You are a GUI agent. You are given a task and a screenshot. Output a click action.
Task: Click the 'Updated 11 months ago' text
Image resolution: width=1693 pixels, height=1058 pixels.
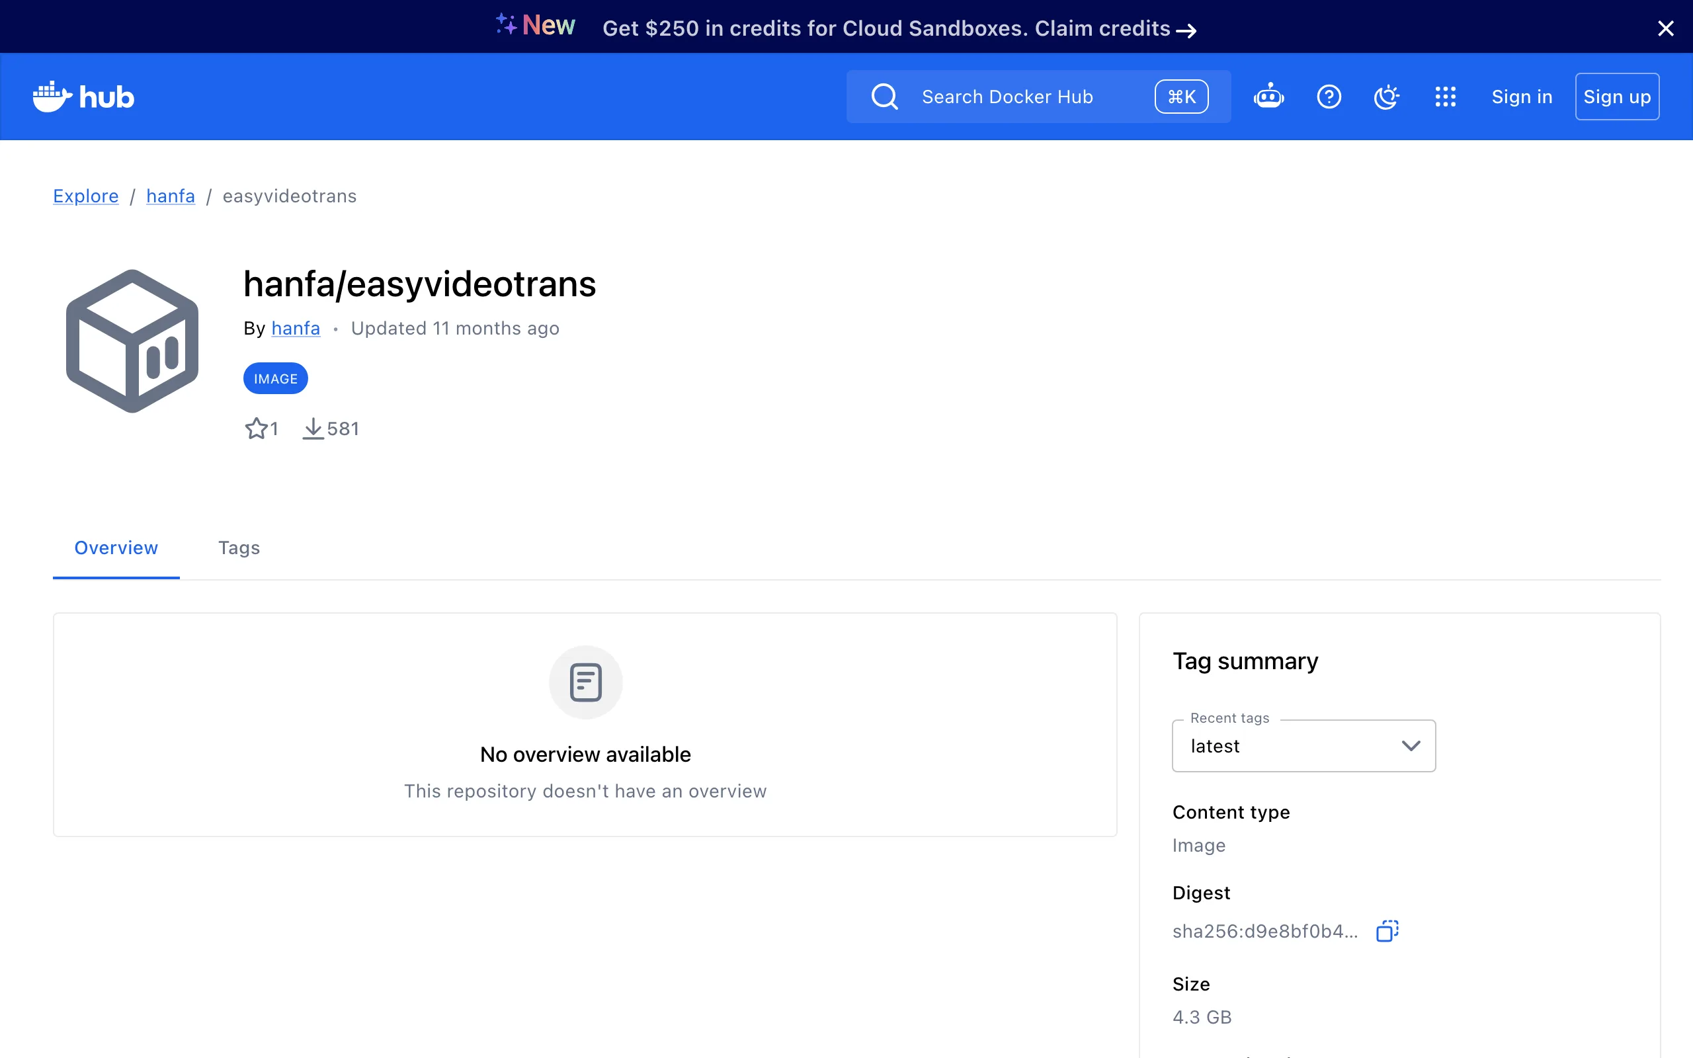456,328
